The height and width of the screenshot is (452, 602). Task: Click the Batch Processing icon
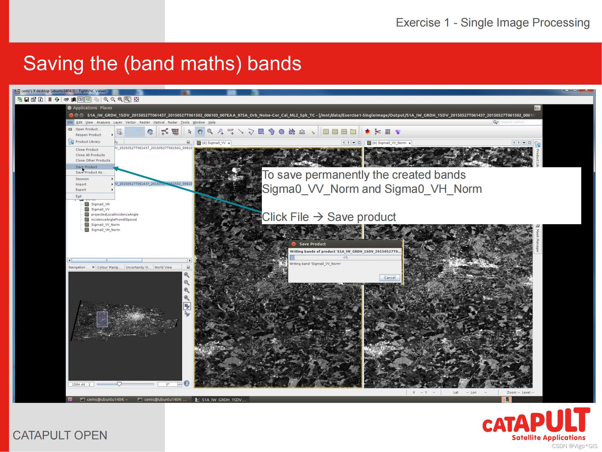pyautogui.click(x=175, y=132)
